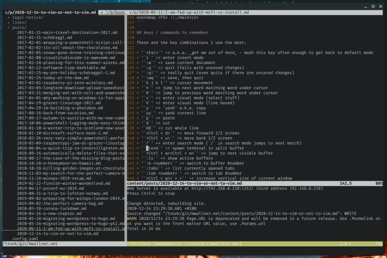Click 'Press Ctrl+C to stop' terminal line
Viewport: 387px width, 258px height.
pos(151,193)
